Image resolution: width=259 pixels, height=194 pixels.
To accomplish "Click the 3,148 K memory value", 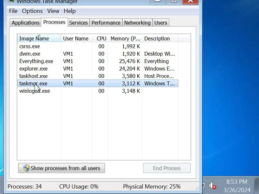I will pyautogui.click(x=131, y=91).
